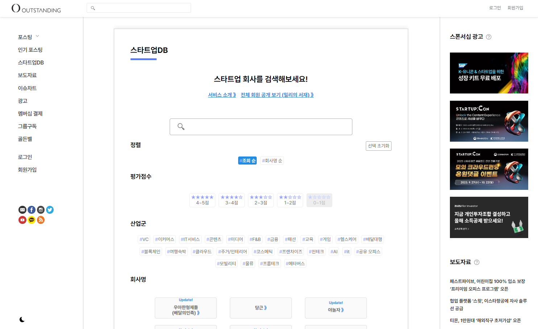Open 스타트업DB in sidebar
538x329 pixels.
(x=31, y=63)
